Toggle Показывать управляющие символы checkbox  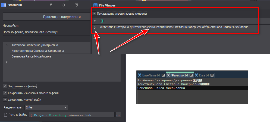coord(94,13)
